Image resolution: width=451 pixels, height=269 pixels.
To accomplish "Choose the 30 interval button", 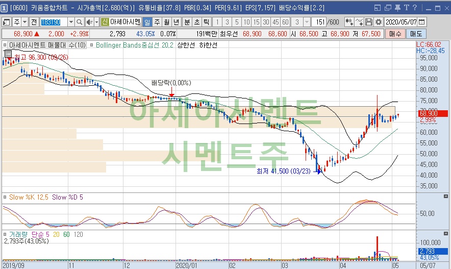I will pos(266,22).
